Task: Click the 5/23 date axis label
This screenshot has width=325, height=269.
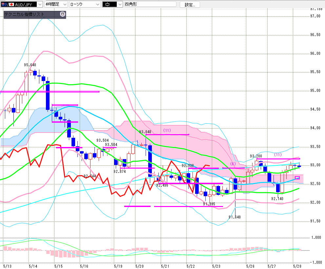Action: pyautogui.click(x=216, y=266)
